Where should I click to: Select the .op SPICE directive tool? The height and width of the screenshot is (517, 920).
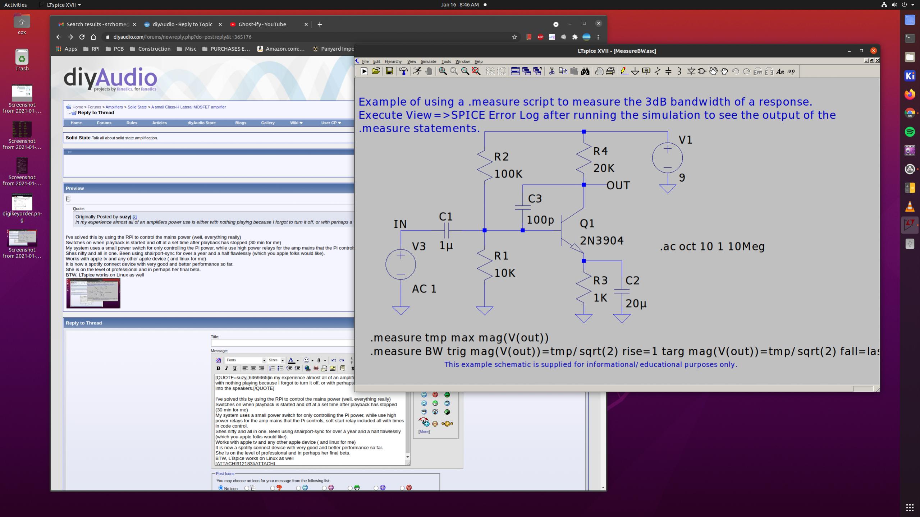pyautogui.click(x=791, y=71)
